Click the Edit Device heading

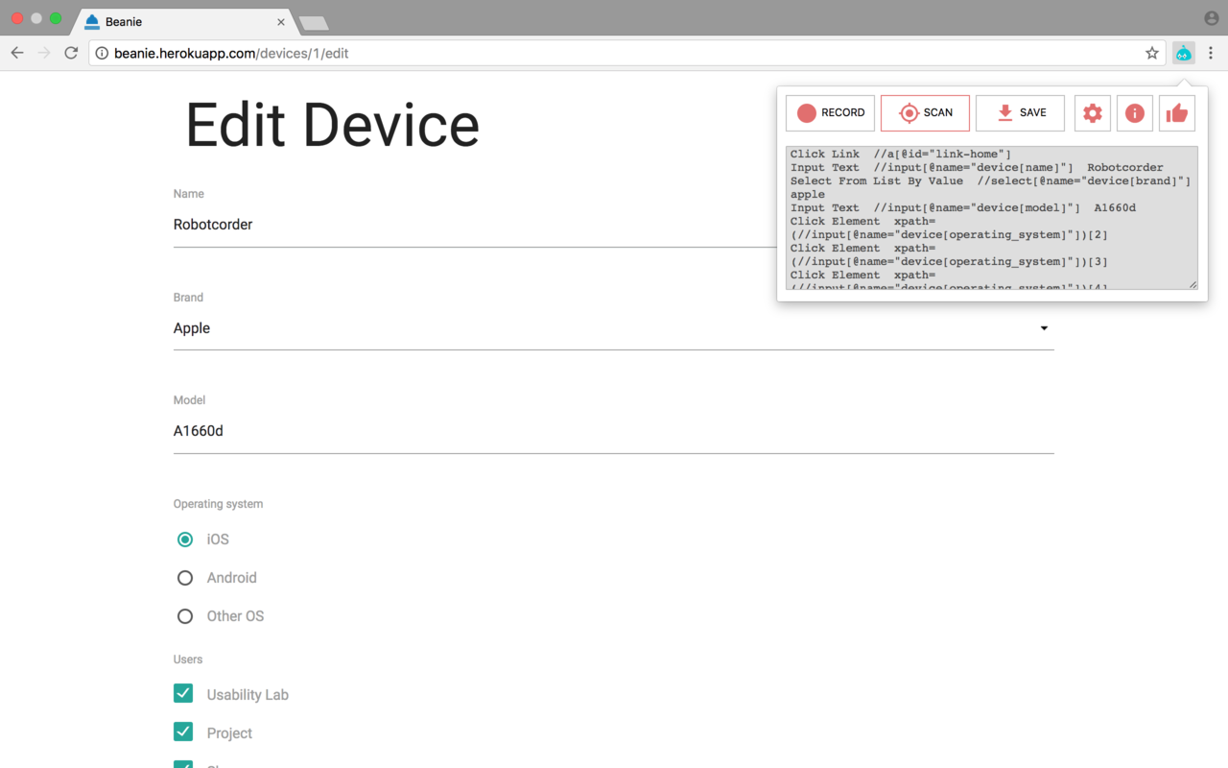(332, 125)
